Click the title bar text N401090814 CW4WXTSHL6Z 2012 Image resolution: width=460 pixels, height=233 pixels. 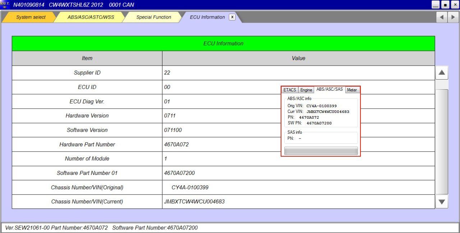pos(58,5)
